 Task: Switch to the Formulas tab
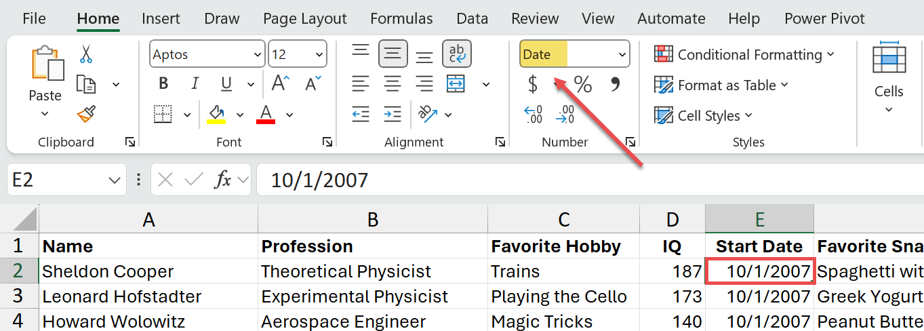coord(401,19)
